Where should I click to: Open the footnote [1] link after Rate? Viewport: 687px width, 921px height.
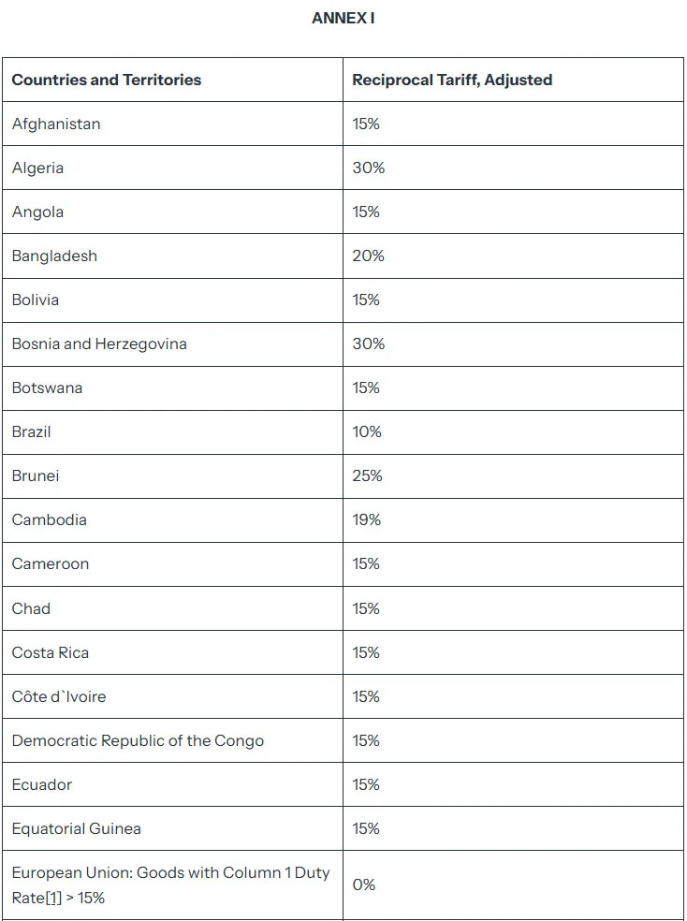pyautogui.click(x=53, y=898)
